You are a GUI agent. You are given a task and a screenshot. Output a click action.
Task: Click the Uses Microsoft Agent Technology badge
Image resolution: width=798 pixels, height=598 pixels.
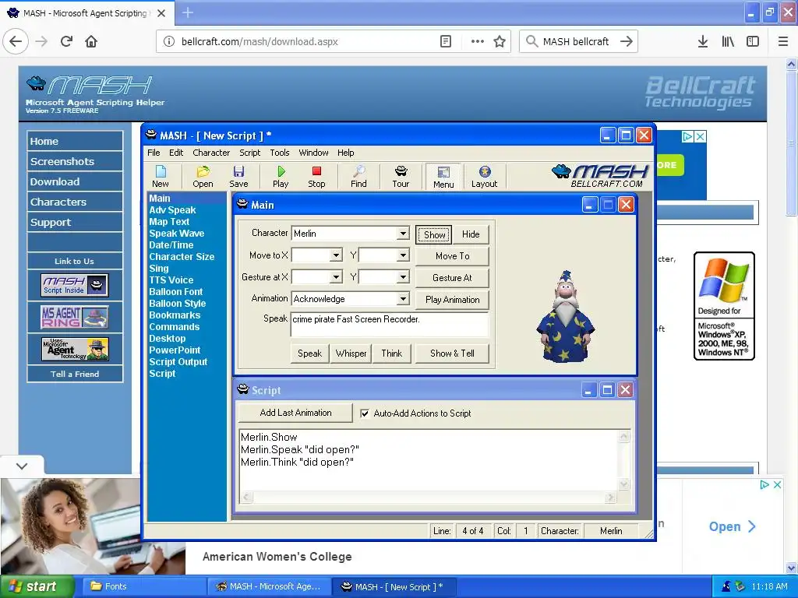(74, 350)
